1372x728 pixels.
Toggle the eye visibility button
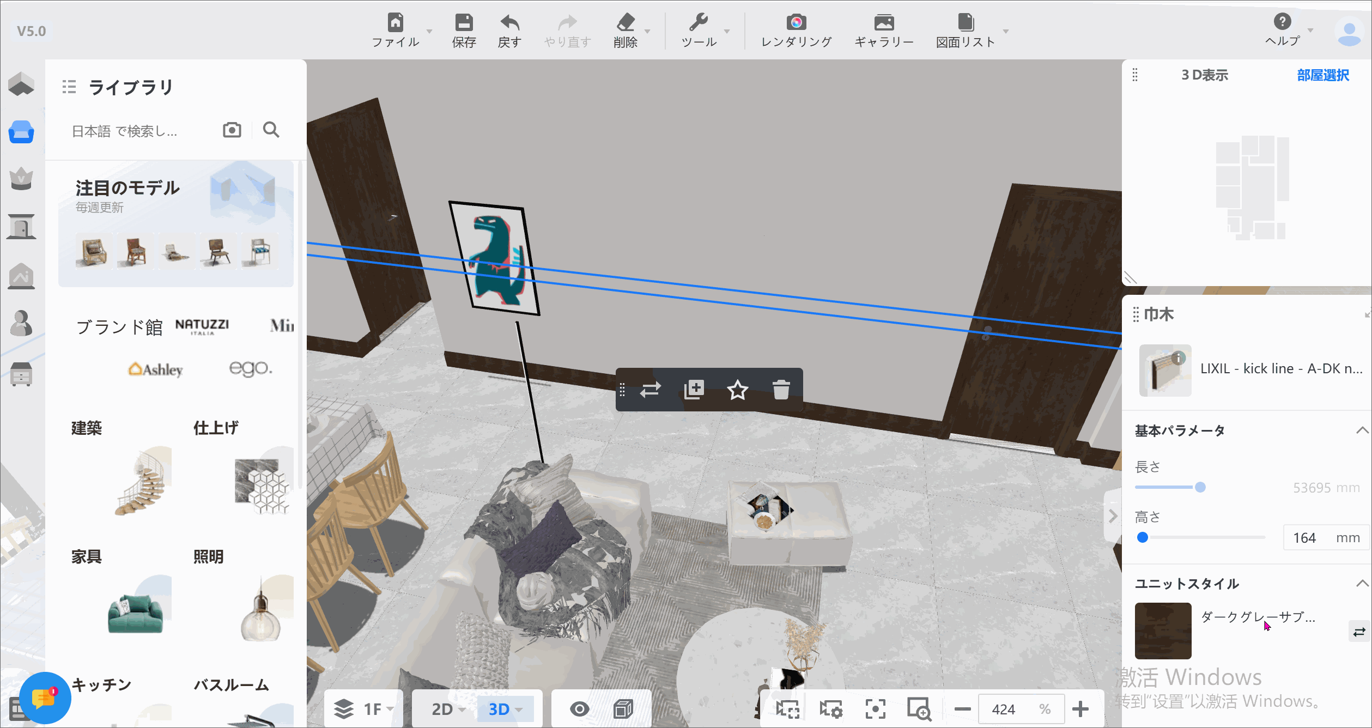pos(579,709)
